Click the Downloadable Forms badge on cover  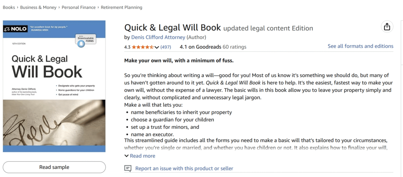click(86, 41)
